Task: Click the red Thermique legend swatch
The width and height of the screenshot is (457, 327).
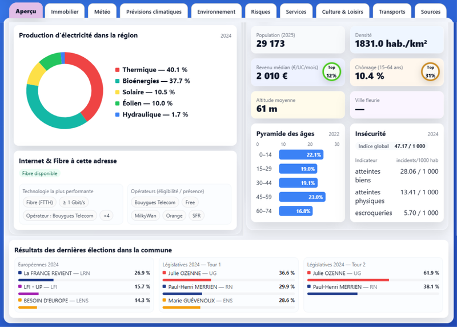Action: click(118, 70)
